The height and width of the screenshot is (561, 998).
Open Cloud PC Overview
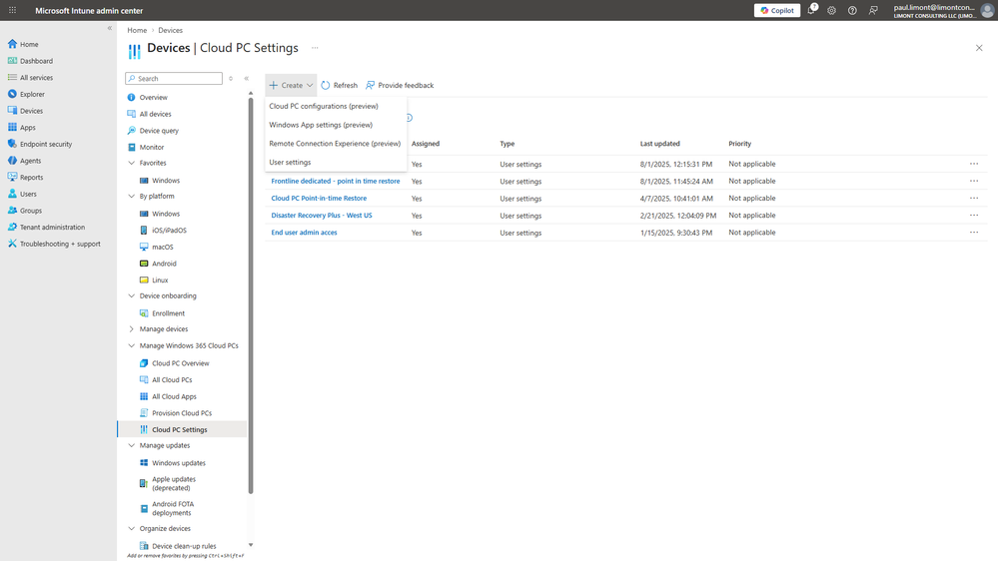[183, 363]
